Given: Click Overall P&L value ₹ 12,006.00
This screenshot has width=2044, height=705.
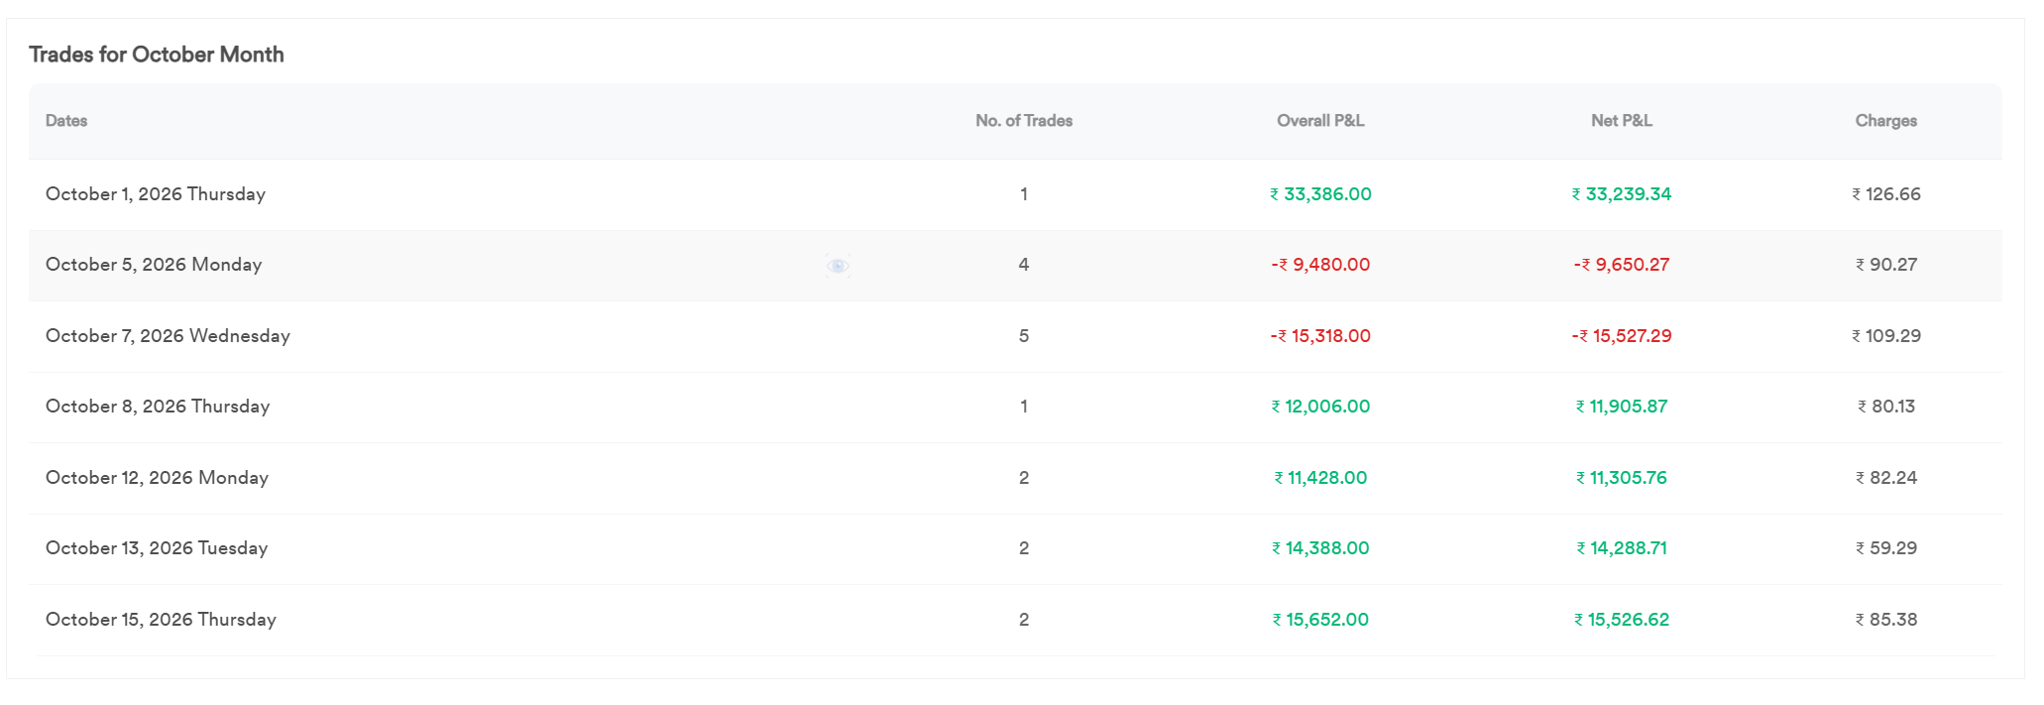Looking at the screenshot, I should click(1320, 407).
